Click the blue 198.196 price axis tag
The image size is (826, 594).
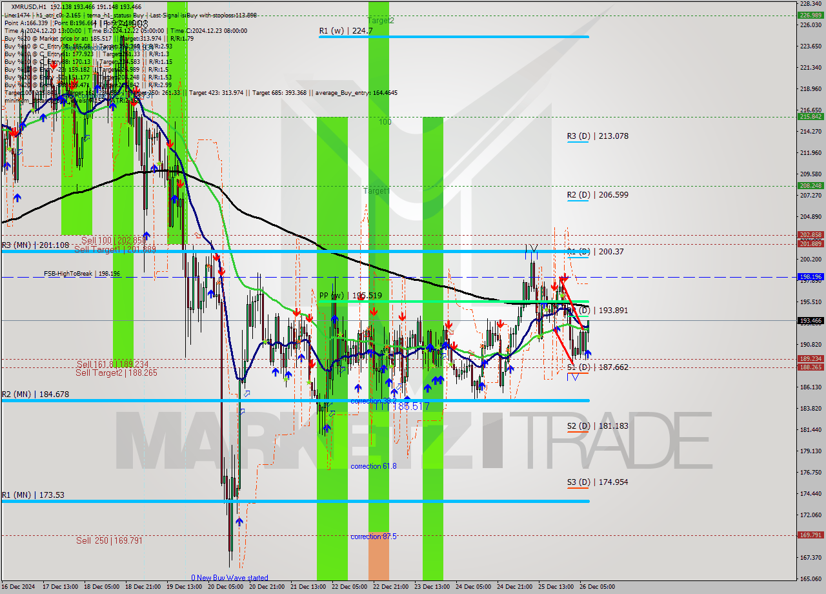click(811, 276)
